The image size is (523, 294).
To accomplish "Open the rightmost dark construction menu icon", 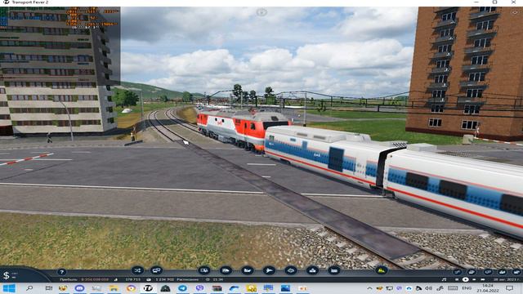I will click(334, 270).
